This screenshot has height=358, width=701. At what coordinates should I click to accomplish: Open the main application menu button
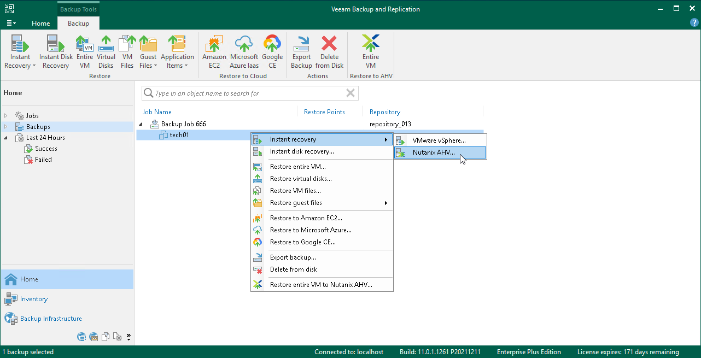pyautogui.click(x=10, y=24)
